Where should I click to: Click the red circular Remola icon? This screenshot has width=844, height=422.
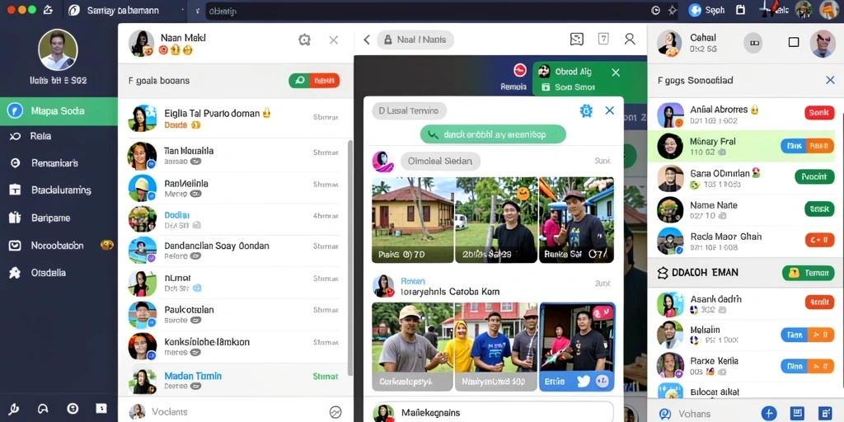(519, 71)
